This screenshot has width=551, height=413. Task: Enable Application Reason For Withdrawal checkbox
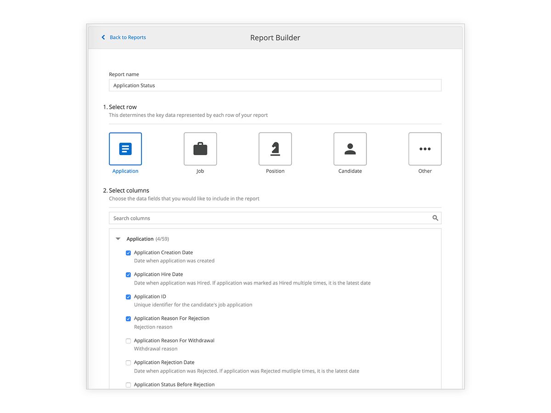tap(129, 341)
